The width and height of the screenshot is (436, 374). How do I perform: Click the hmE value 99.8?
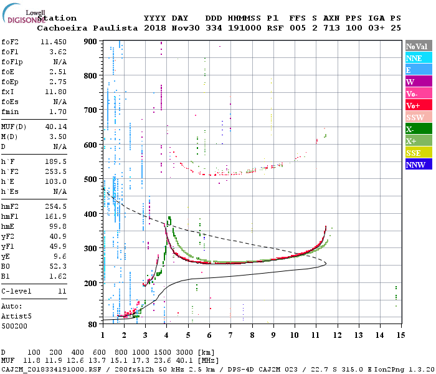point(58,226)
